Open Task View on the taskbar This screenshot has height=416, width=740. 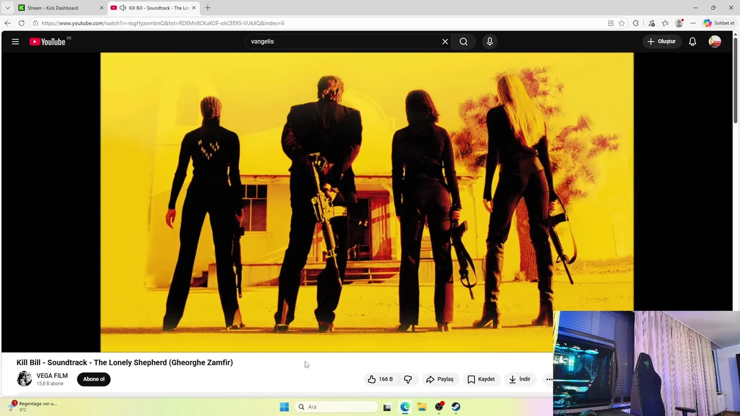point(387,407)
